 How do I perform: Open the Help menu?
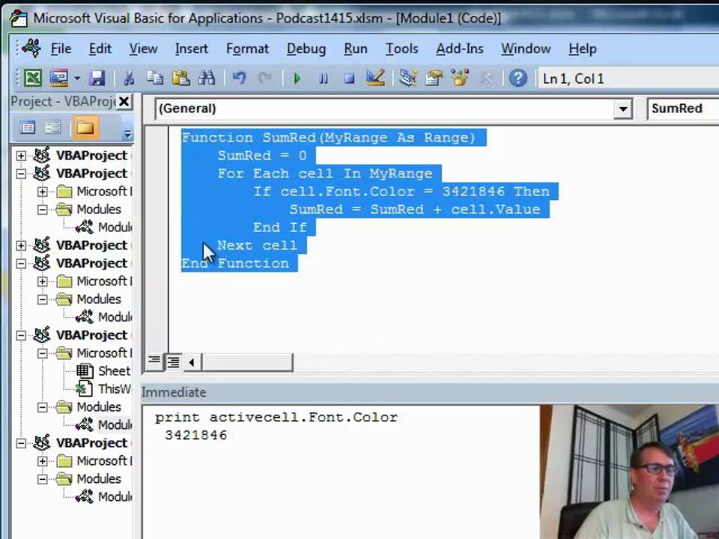click(x=583, y=49)
